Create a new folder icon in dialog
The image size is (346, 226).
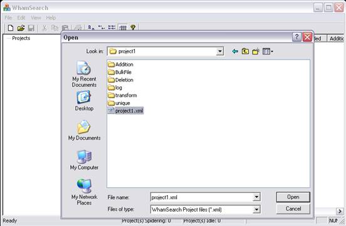click(x=256, y=51)
